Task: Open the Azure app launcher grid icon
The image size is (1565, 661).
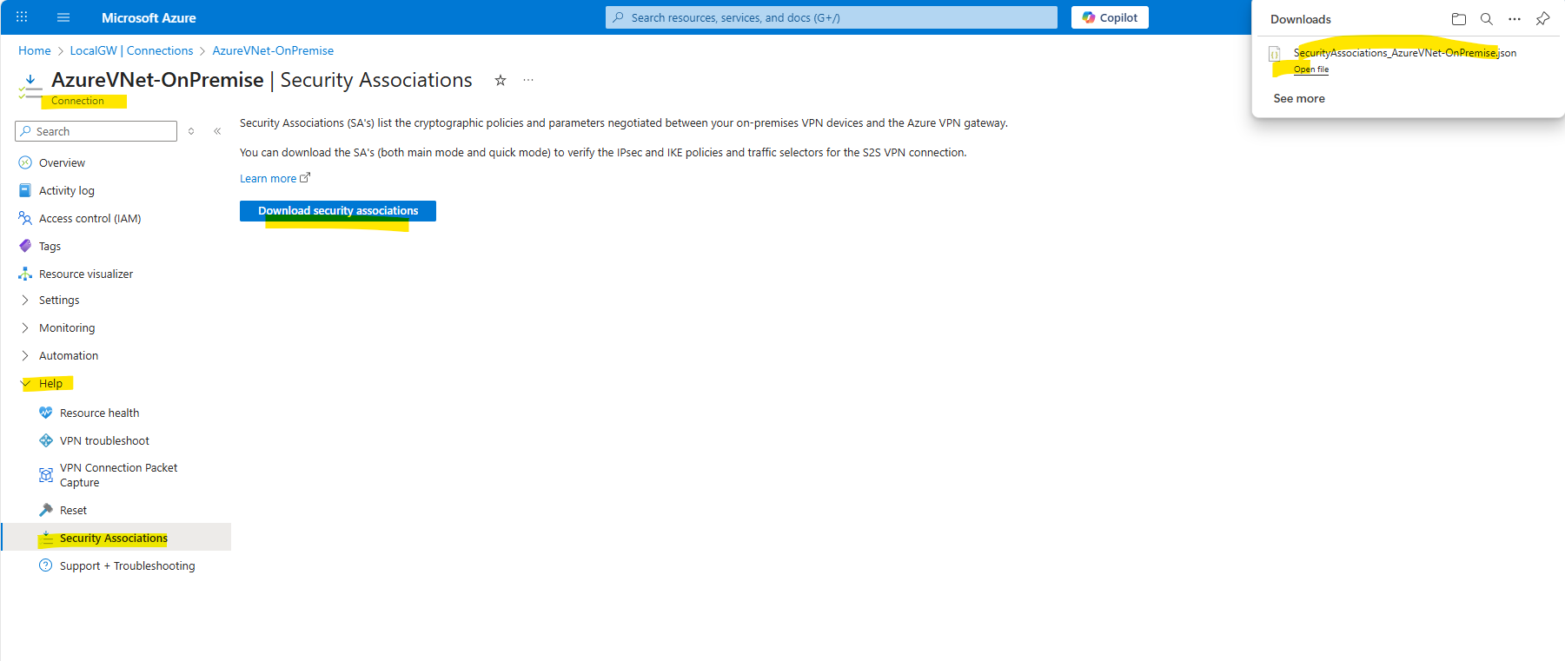Action: (22, 17)
